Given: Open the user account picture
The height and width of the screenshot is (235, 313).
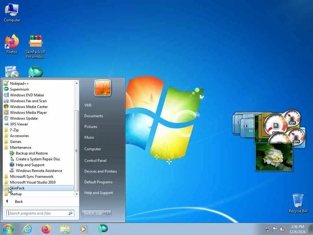Looking at the screenshot, I should click(103, 88).
